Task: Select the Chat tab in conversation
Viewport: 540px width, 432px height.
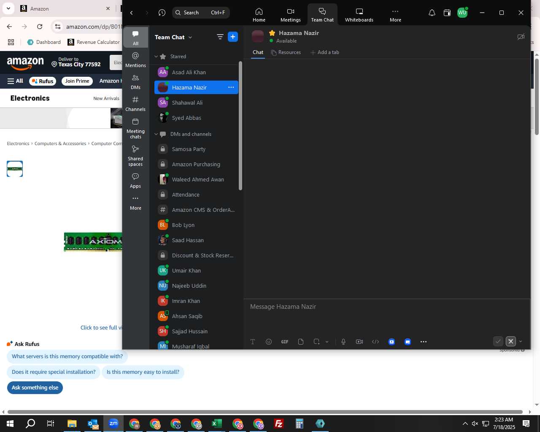Action: (x=258, y=52)
